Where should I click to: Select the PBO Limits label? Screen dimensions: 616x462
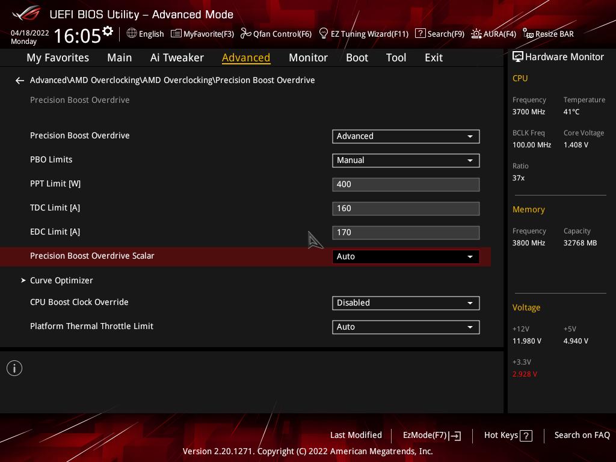tap(51, 159)
